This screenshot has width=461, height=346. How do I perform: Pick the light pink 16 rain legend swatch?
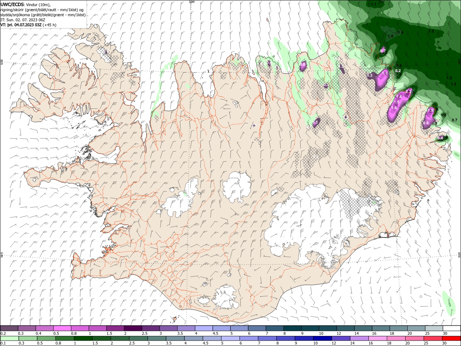coord(377,338)
